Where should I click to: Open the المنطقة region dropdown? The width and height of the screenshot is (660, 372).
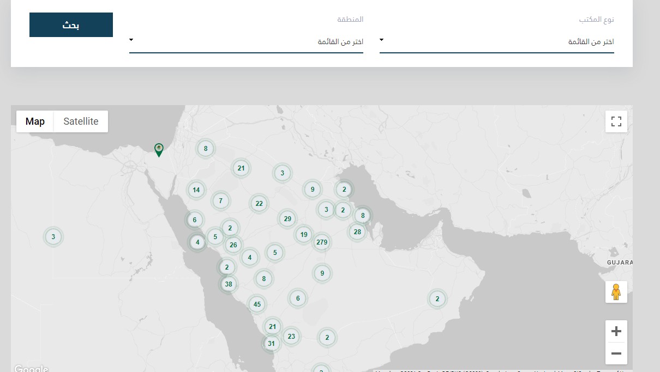pyautogui.click(x=246, y=42)
